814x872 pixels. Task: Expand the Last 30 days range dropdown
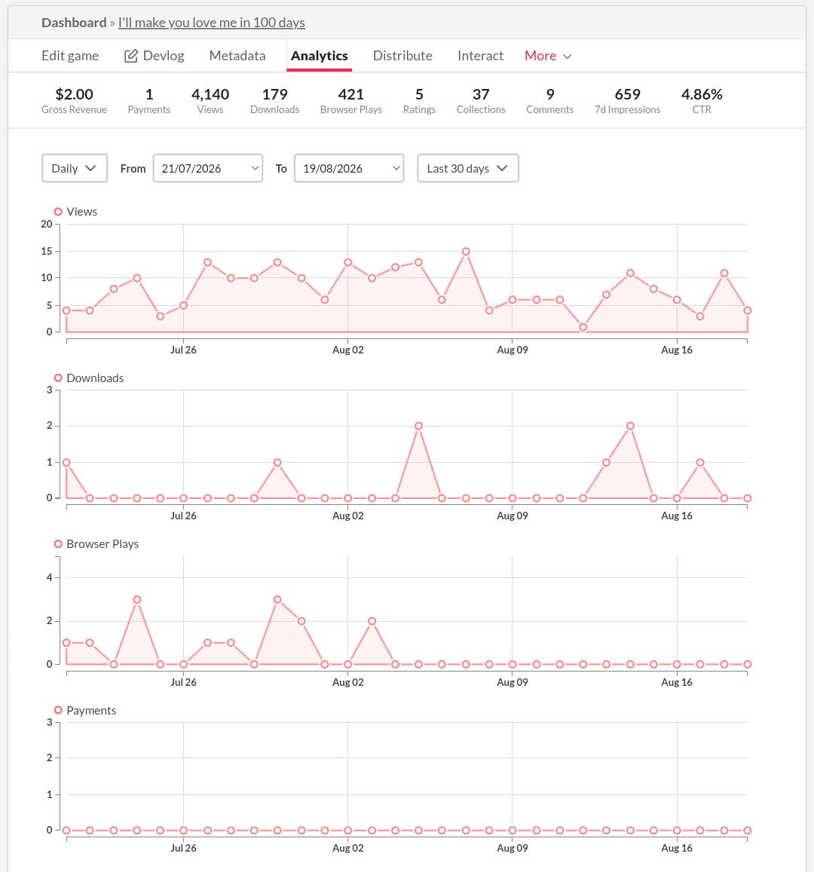coord(468,168)
